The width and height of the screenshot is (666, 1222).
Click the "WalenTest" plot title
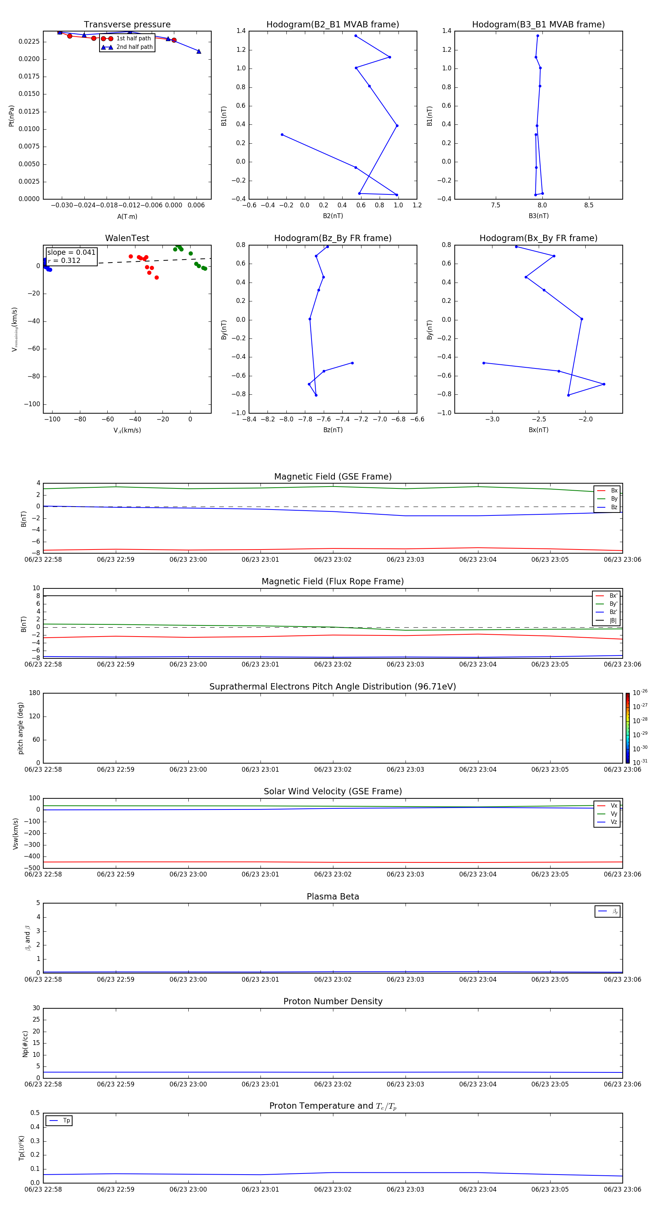(127, 238)
